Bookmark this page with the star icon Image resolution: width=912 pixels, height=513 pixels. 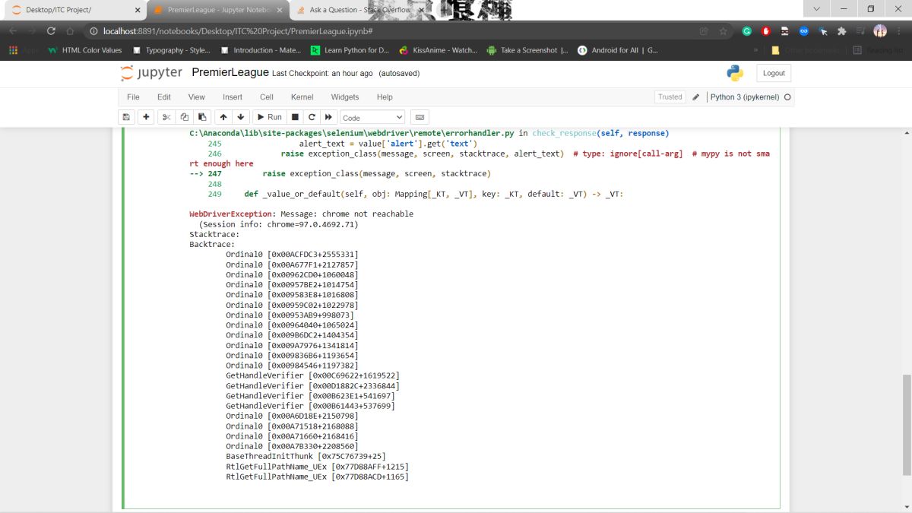(723, 31)
